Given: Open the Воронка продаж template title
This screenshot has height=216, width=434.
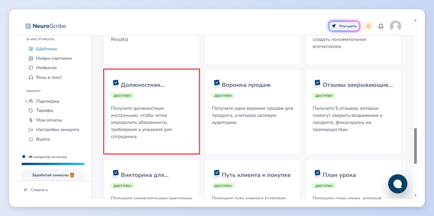Looking at the screenshot, I should tap(246, 85).
